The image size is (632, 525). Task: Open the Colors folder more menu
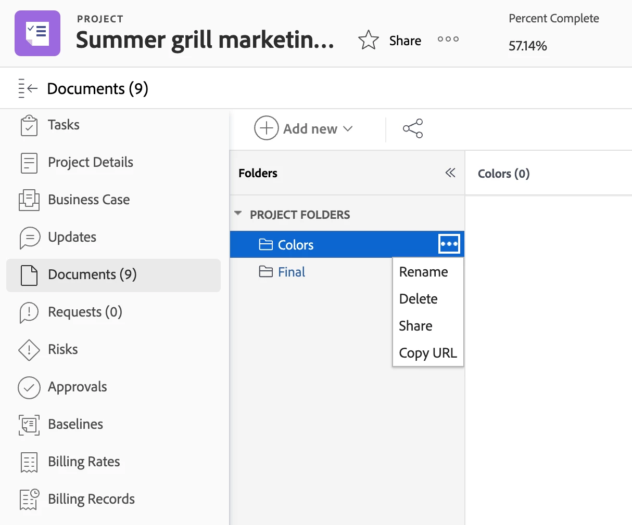[x=449, y=244]
